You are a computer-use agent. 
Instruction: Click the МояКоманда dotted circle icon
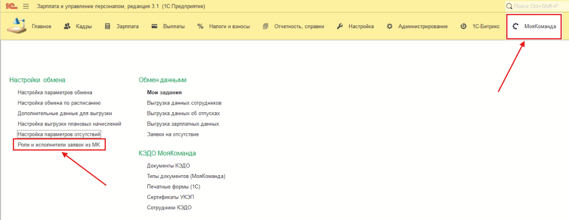pos(515,26)
